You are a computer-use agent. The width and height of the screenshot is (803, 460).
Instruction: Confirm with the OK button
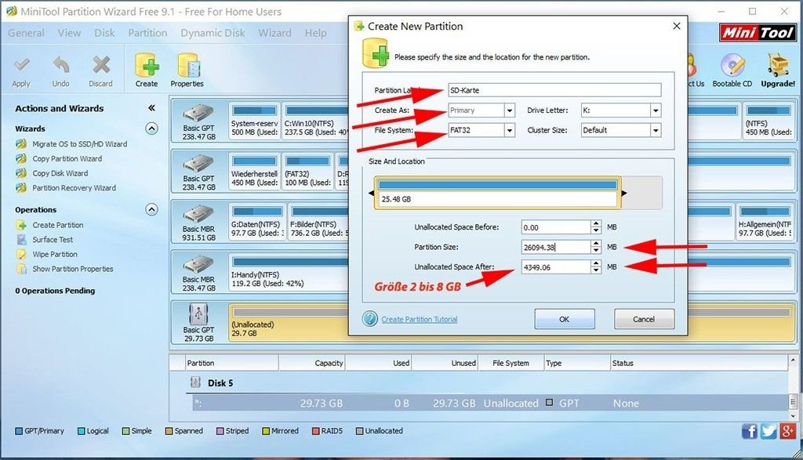coord(565,319)
